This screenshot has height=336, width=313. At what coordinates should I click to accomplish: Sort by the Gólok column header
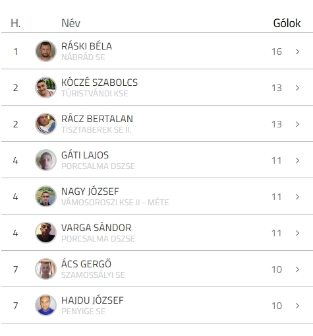(x=287, y=23)
